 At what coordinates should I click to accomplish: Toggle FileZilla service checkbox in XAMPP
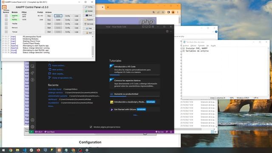pyautogui.click(x=6, y=24)
